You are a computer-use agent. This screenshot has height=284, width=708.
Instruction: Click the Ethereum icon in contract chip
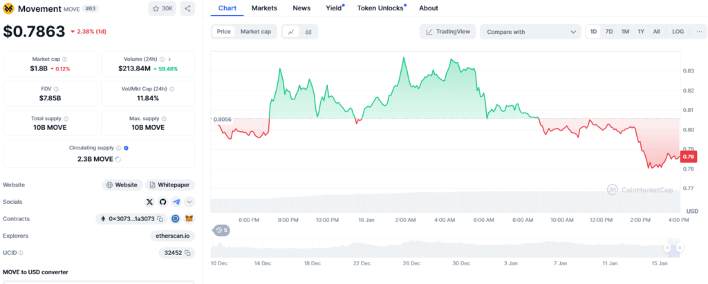point(104,219)
